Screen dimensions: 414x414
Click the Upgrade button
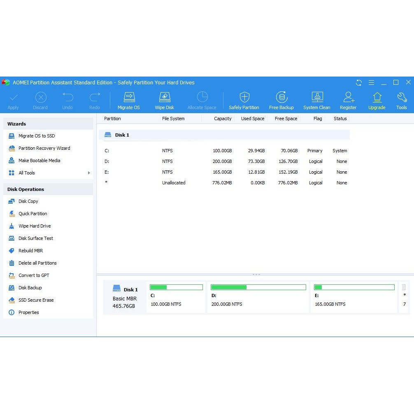coord(377,100)
